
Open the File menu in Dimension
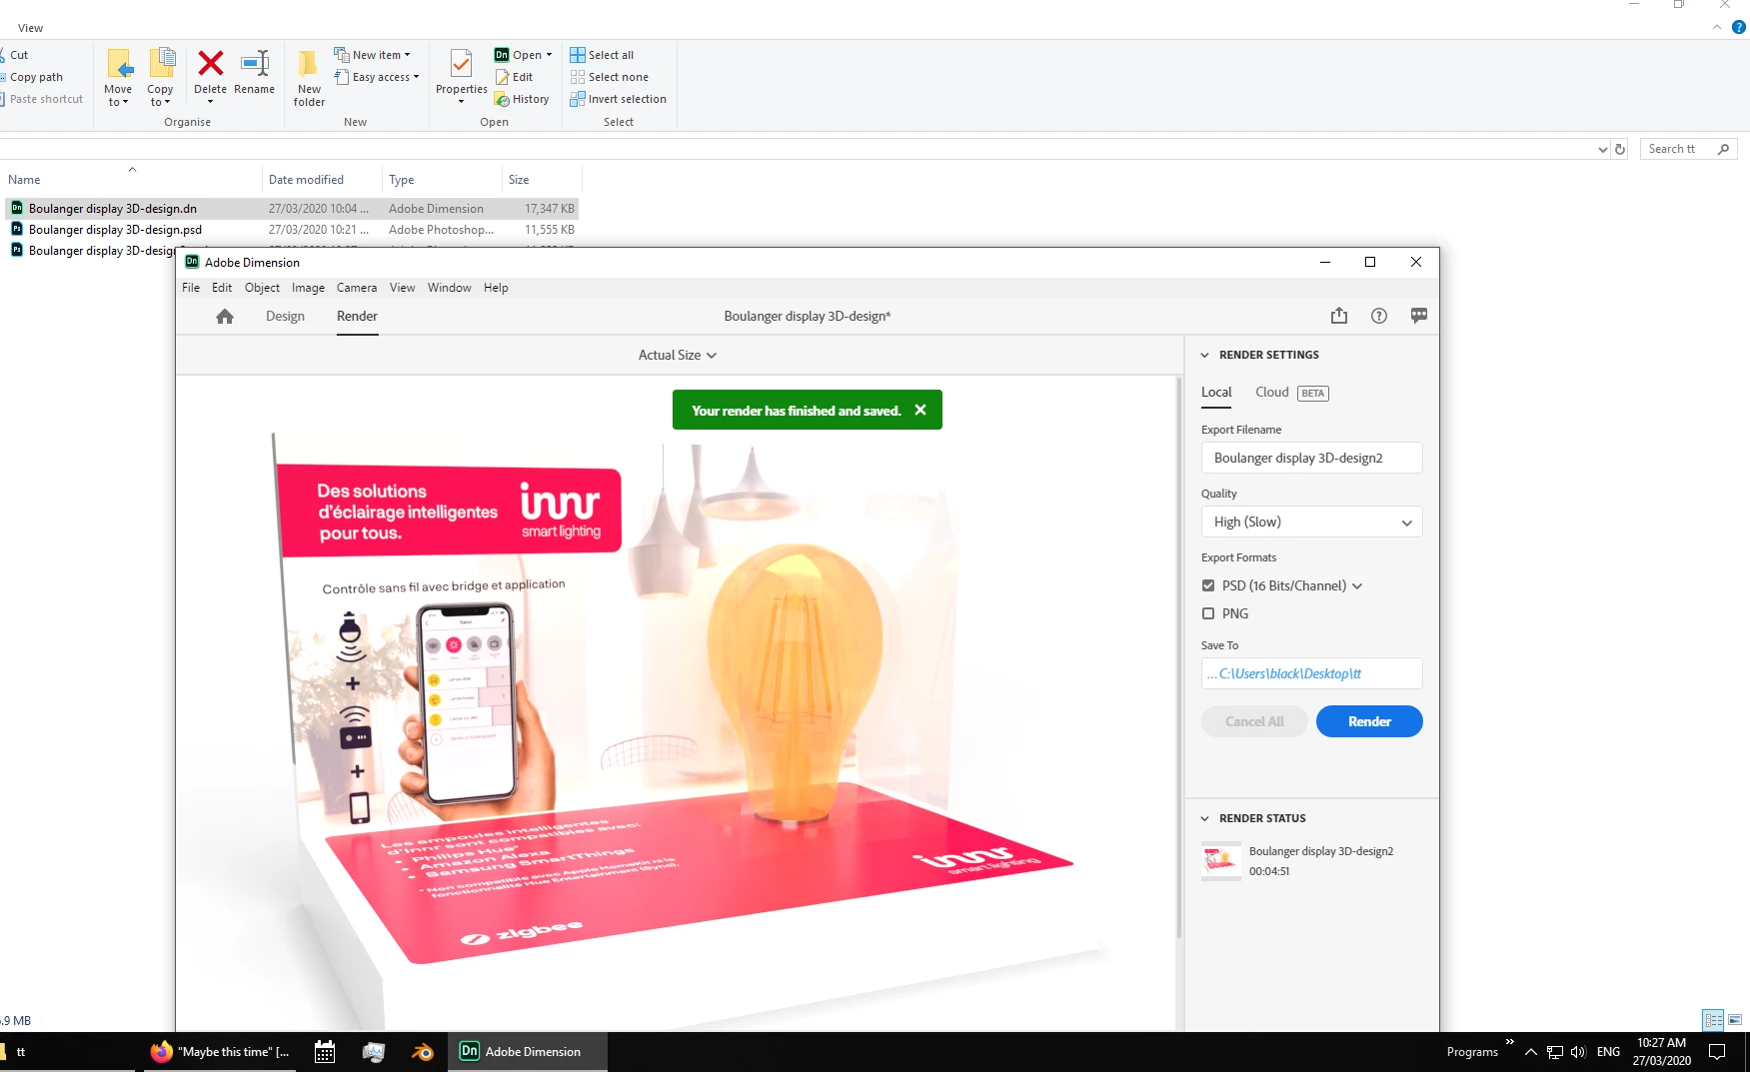(191, 288)
